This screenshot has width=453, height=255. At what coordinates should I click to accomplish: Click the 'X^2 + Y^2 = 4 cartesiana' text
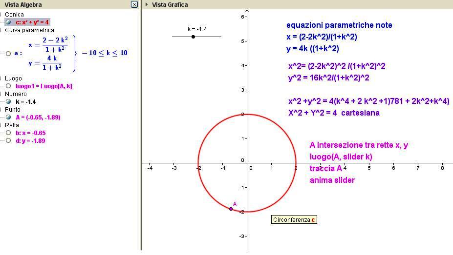(334, 113)
